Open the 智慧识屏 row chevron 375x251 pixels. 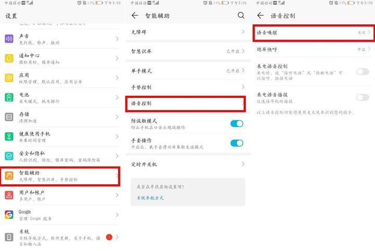coord(243,51)
